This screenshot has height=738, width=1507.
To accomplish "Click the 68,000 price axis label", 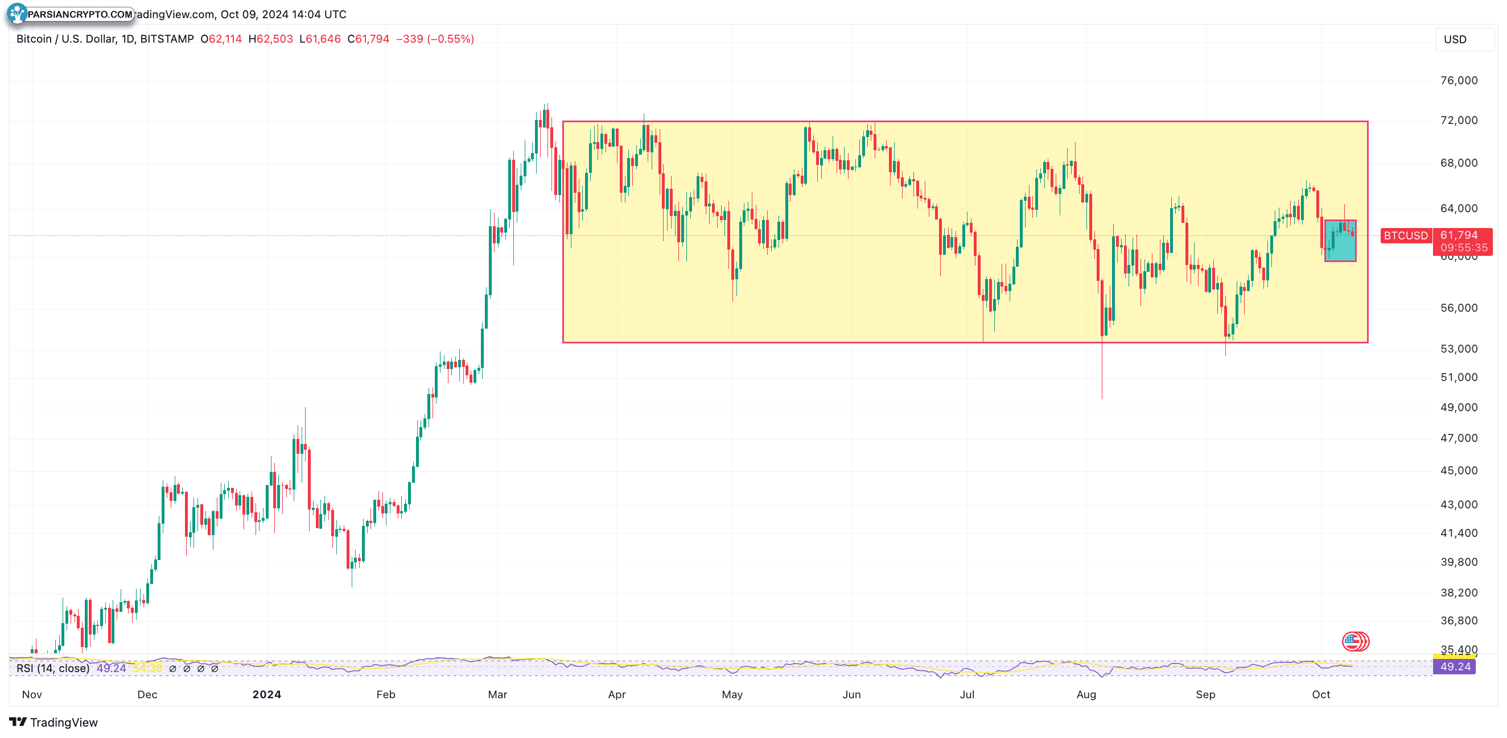I will (x=1459, y=163).
